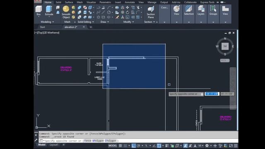Go to the Start file tab
Viewport: 265px width, 149px height.
click(x=42, y=27)
